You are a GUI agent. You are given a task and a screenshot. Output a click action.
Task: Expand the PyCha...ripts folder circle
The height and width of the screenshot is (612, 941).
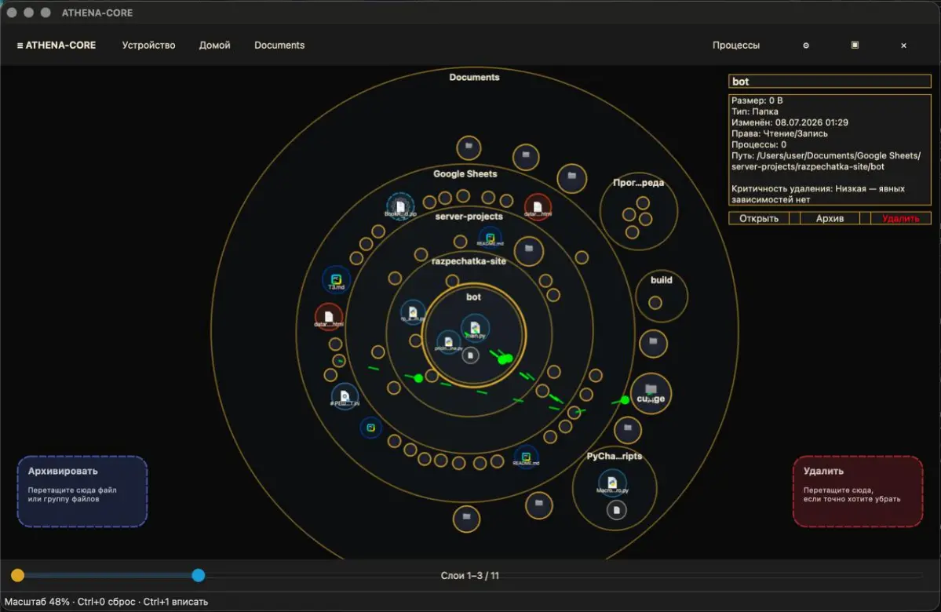coord(615,488)
